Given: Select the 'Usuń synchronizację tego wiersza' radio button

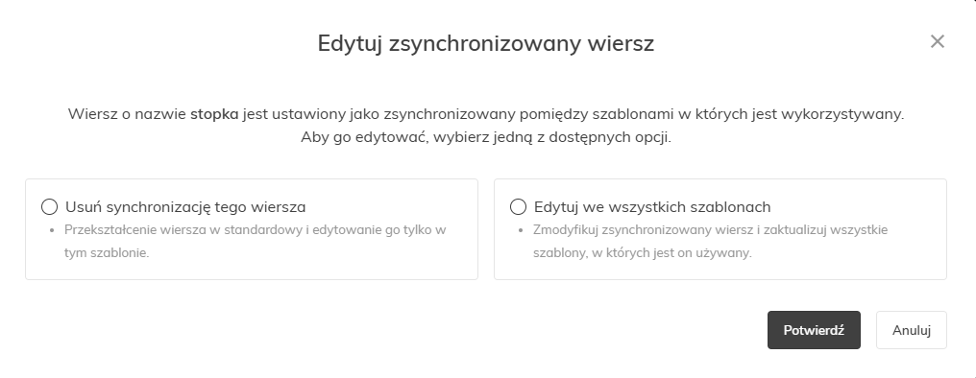Looking at the screenshot, I should pyautogui.click(x=49, y=207).
